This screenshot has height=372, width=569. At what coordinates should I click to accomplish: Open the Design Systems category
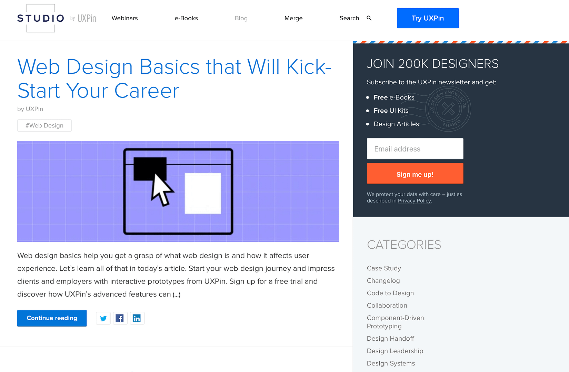coord(391,363)
